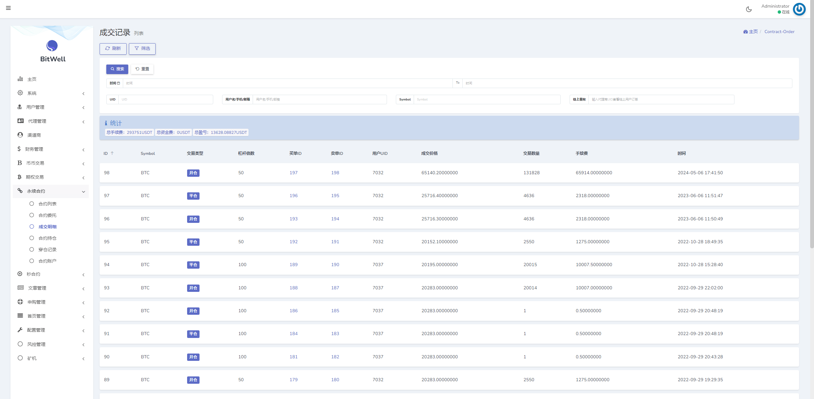Click the Administrator power avatar icon
Viewport: 814px width, 399px height.
pos(799,9)
